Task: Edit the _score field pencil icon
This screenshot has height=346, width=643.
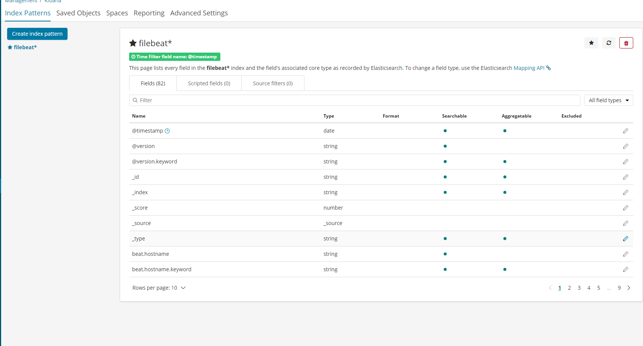Action: click(625, 208)
